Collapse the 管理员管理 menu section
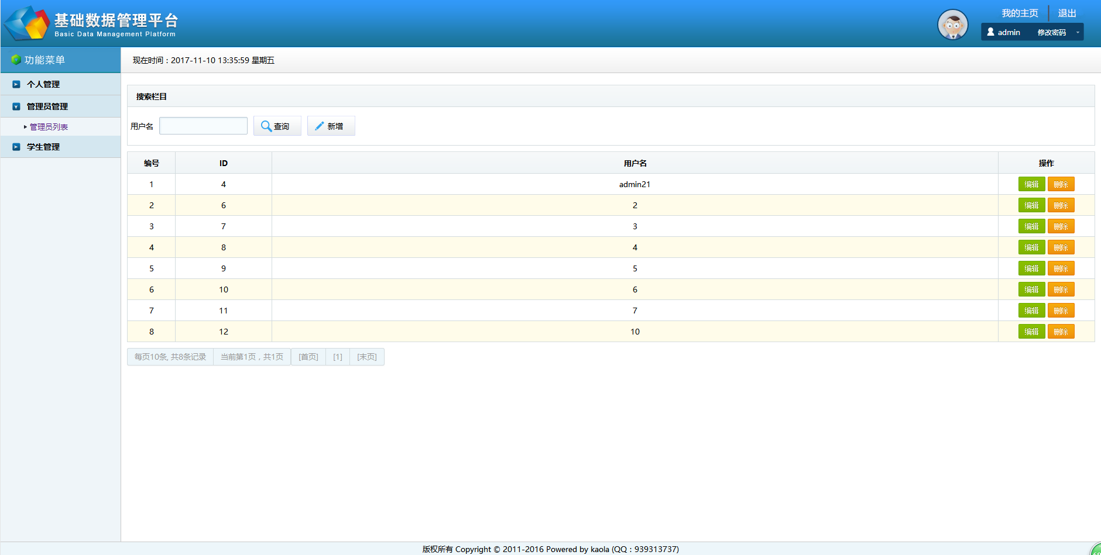 16,106
